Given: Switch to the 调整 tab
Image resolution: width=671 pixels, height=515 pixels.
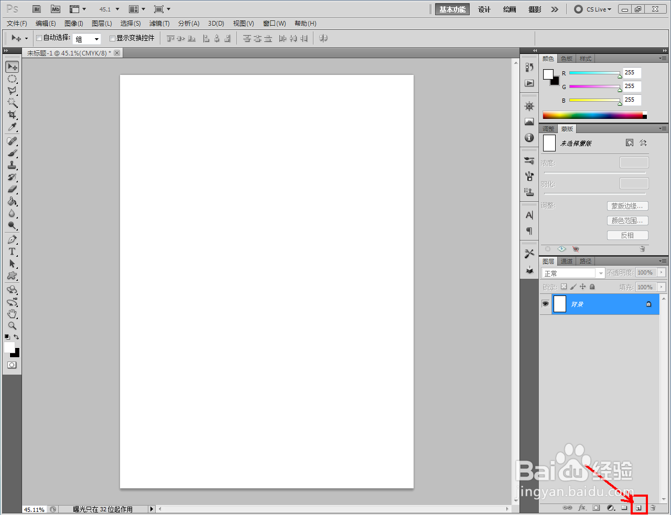Looking at the screenshot, I should (x=548, y=129).
